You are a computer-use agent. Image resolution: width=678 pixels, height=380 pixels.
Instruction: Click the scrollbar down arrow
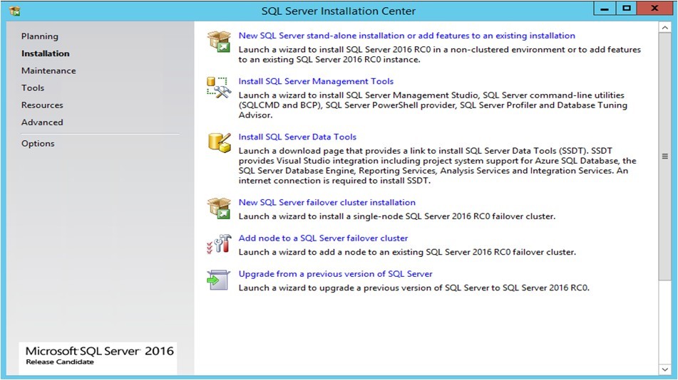click(x=664, y=369)
